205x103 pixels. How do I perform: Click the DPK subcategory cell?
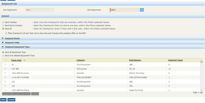click(131, 86)
